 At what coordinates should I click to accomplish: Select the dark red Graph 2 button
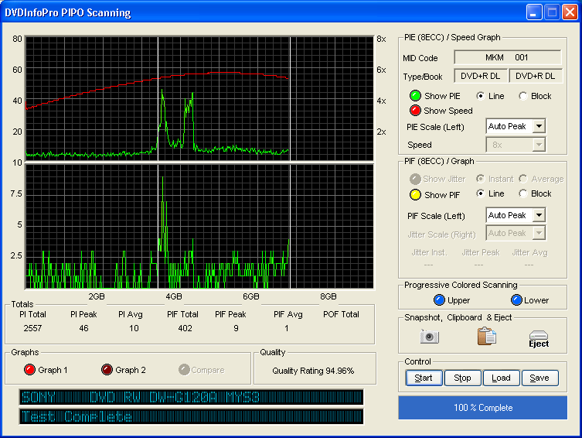107,370
